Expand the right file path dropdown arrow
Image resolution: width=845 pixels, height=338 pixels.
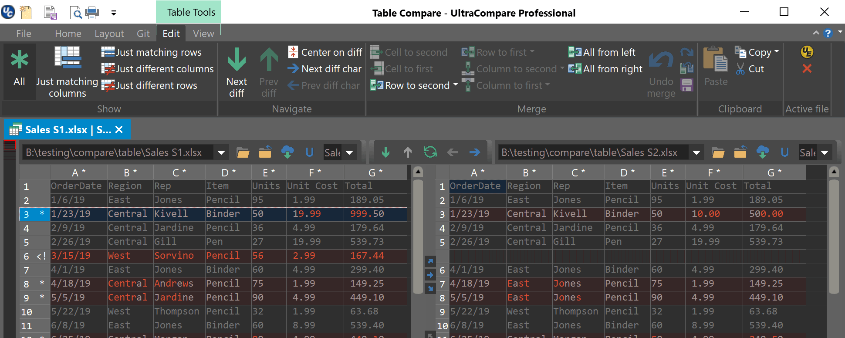[x=696, y=152]
